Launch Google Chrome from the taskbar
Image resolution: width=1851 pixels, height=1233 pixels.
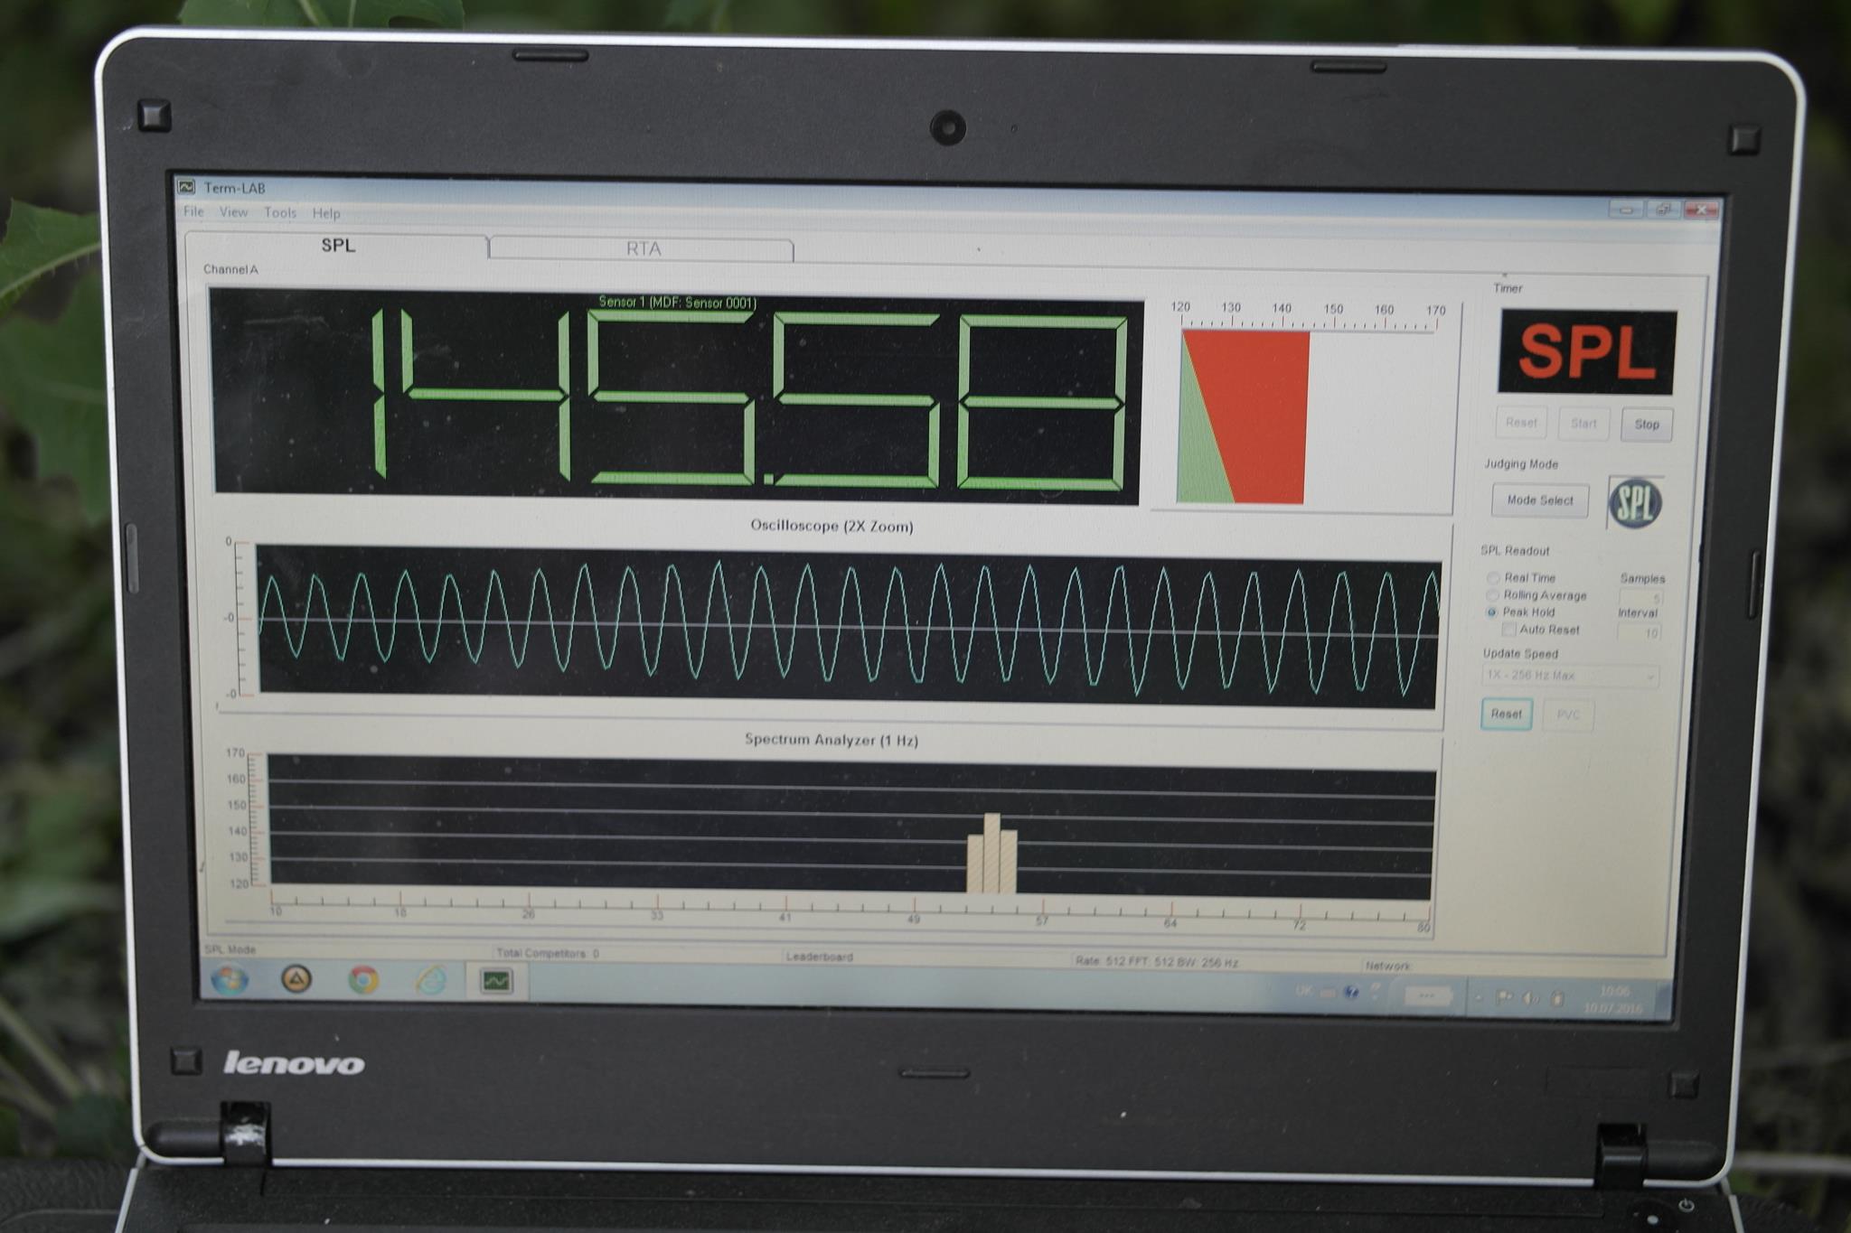pos(363,979)
